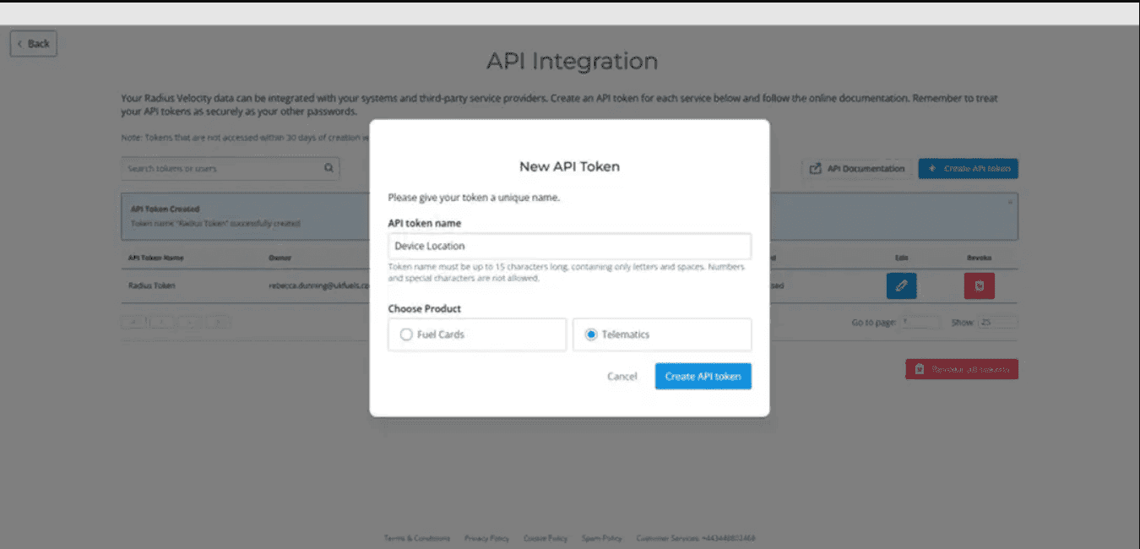The image size is (1140, 549).
Task: Click the pencil edit icon for Radius Token
Action: pyautogui.click(x=901, y=285)
